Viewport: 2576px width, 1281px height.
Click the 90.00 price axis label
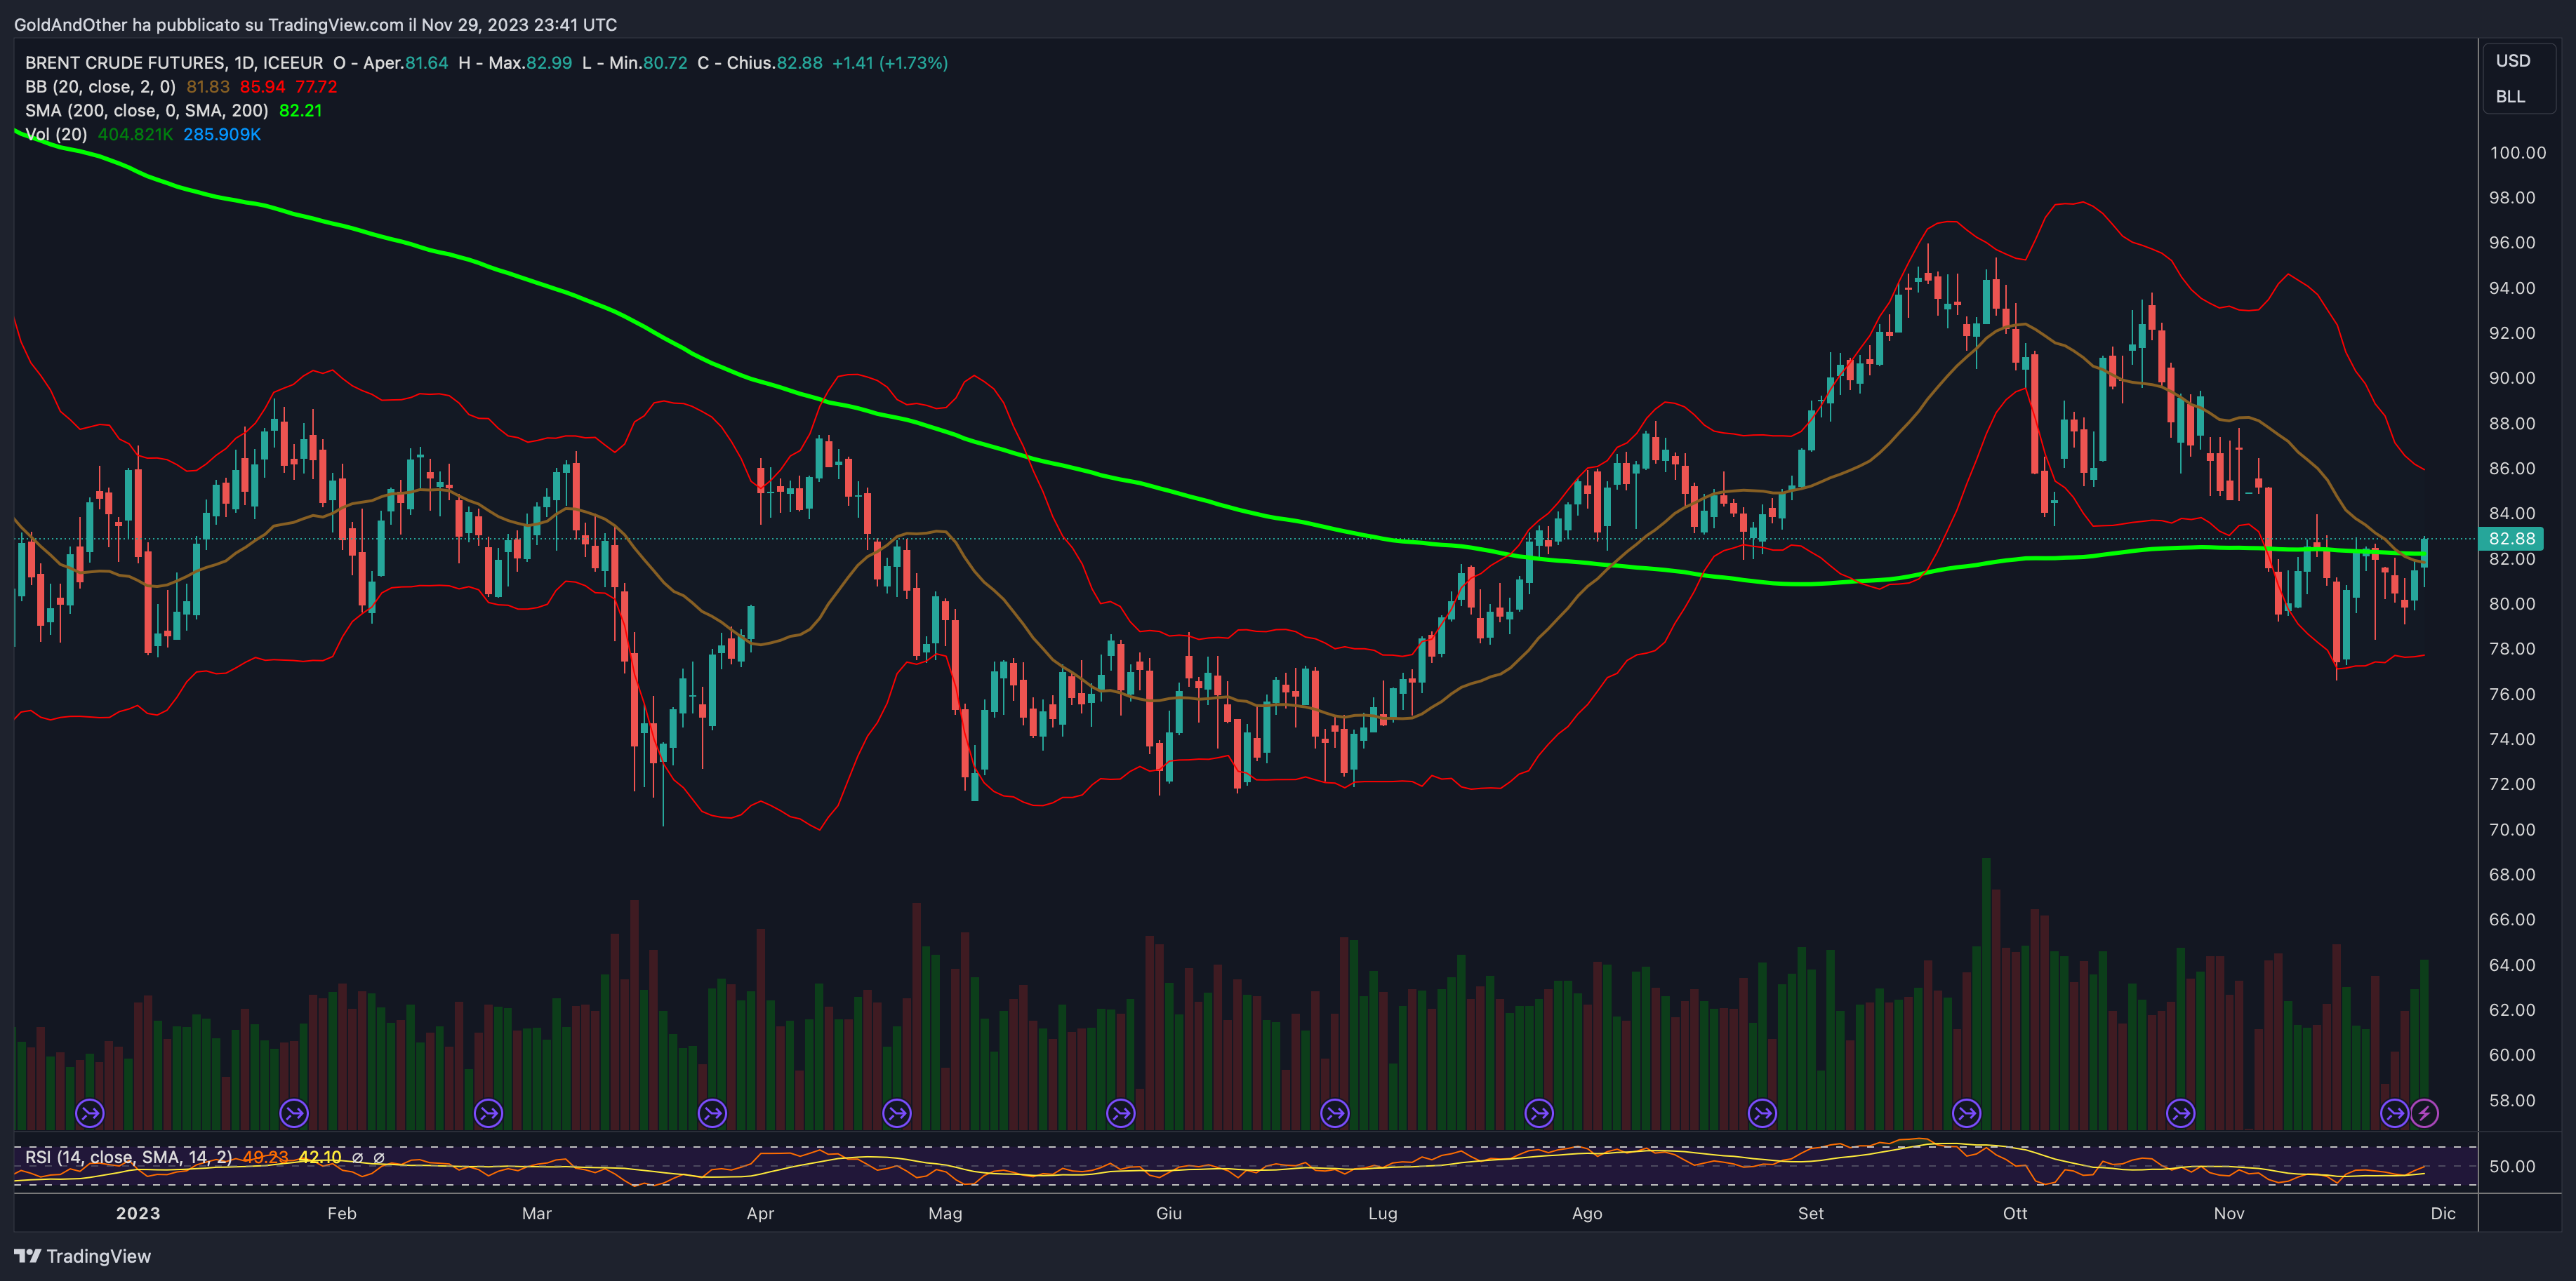click(2512, 377)
